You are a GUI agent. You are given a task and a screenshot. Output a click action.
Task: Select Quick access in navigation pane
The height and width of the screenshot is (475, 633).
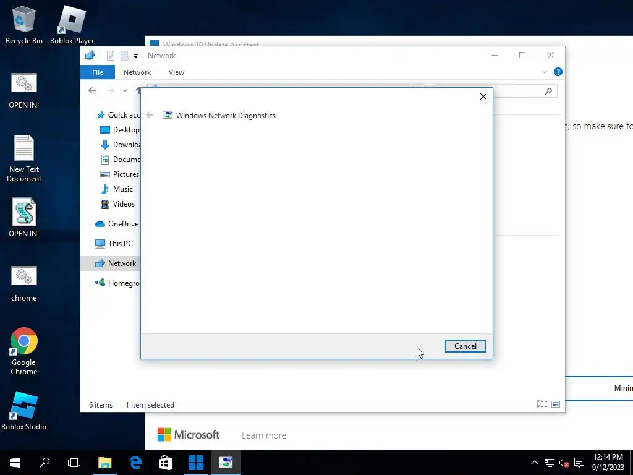pyautogui.click(x=118, y=115)
